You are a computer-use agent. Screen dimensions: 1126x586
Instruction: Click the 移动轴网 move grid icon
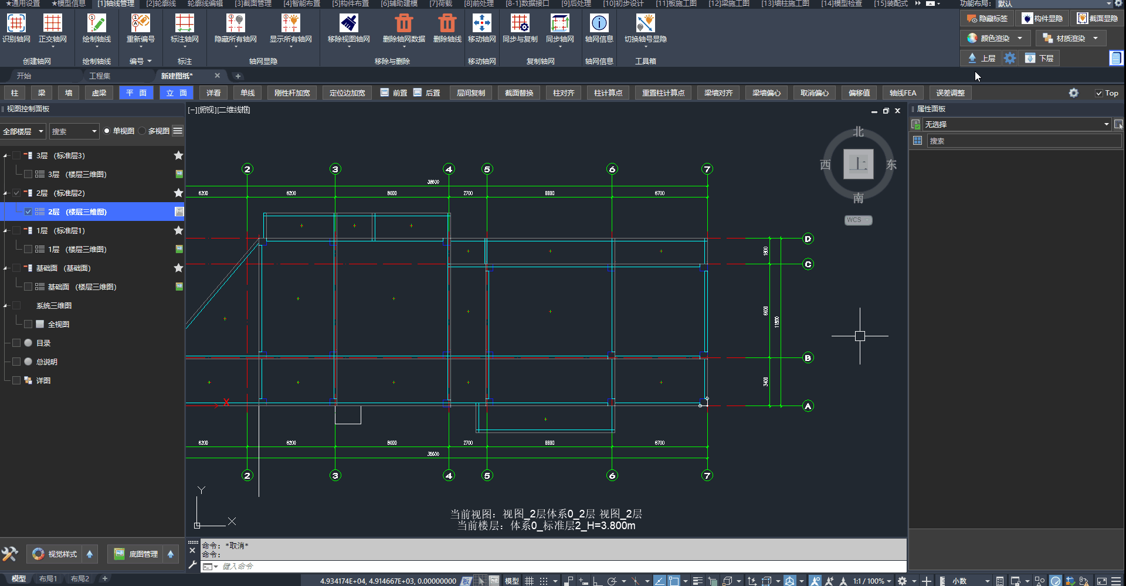click(x=481, y=23)
